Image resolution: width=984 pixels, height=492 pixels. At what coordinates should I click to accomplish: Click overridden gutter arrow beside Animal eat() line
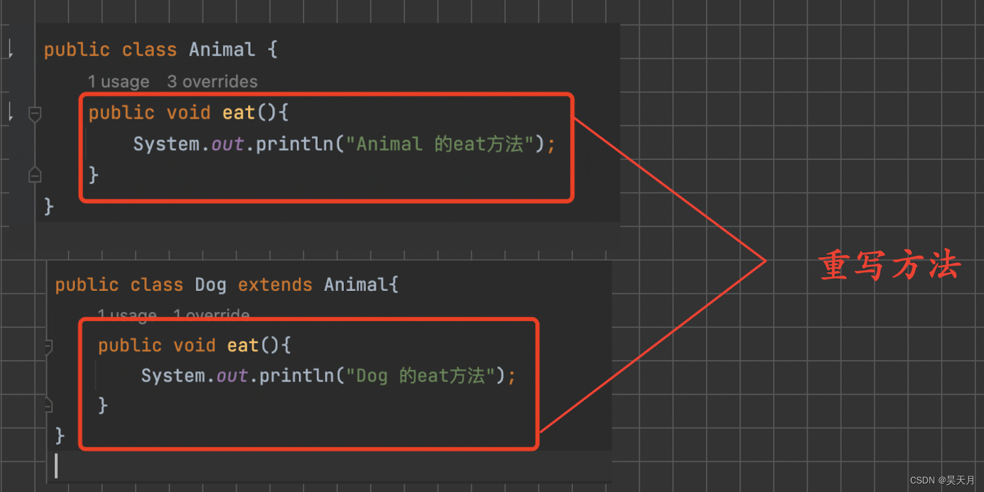[x=10, y=112]
